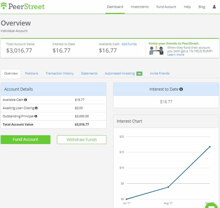Click info icon next to Awaiting Loan Closing
This screenshot has height=208, width=220.
(36, 108)
